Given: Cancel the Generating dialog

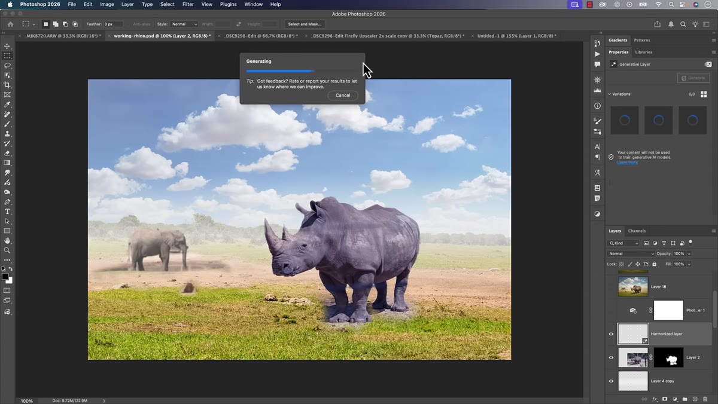Looking at the screenshot, I should pyautogui.click(x=343, y=95).
